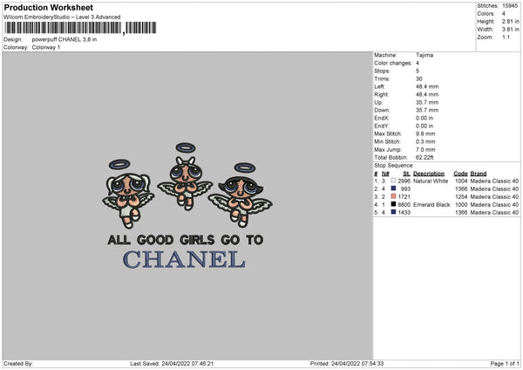Click the Left value 48.4 mm
Image resolution: width=523 pixels, height=370 pixels.
click(x=427, y=86)
